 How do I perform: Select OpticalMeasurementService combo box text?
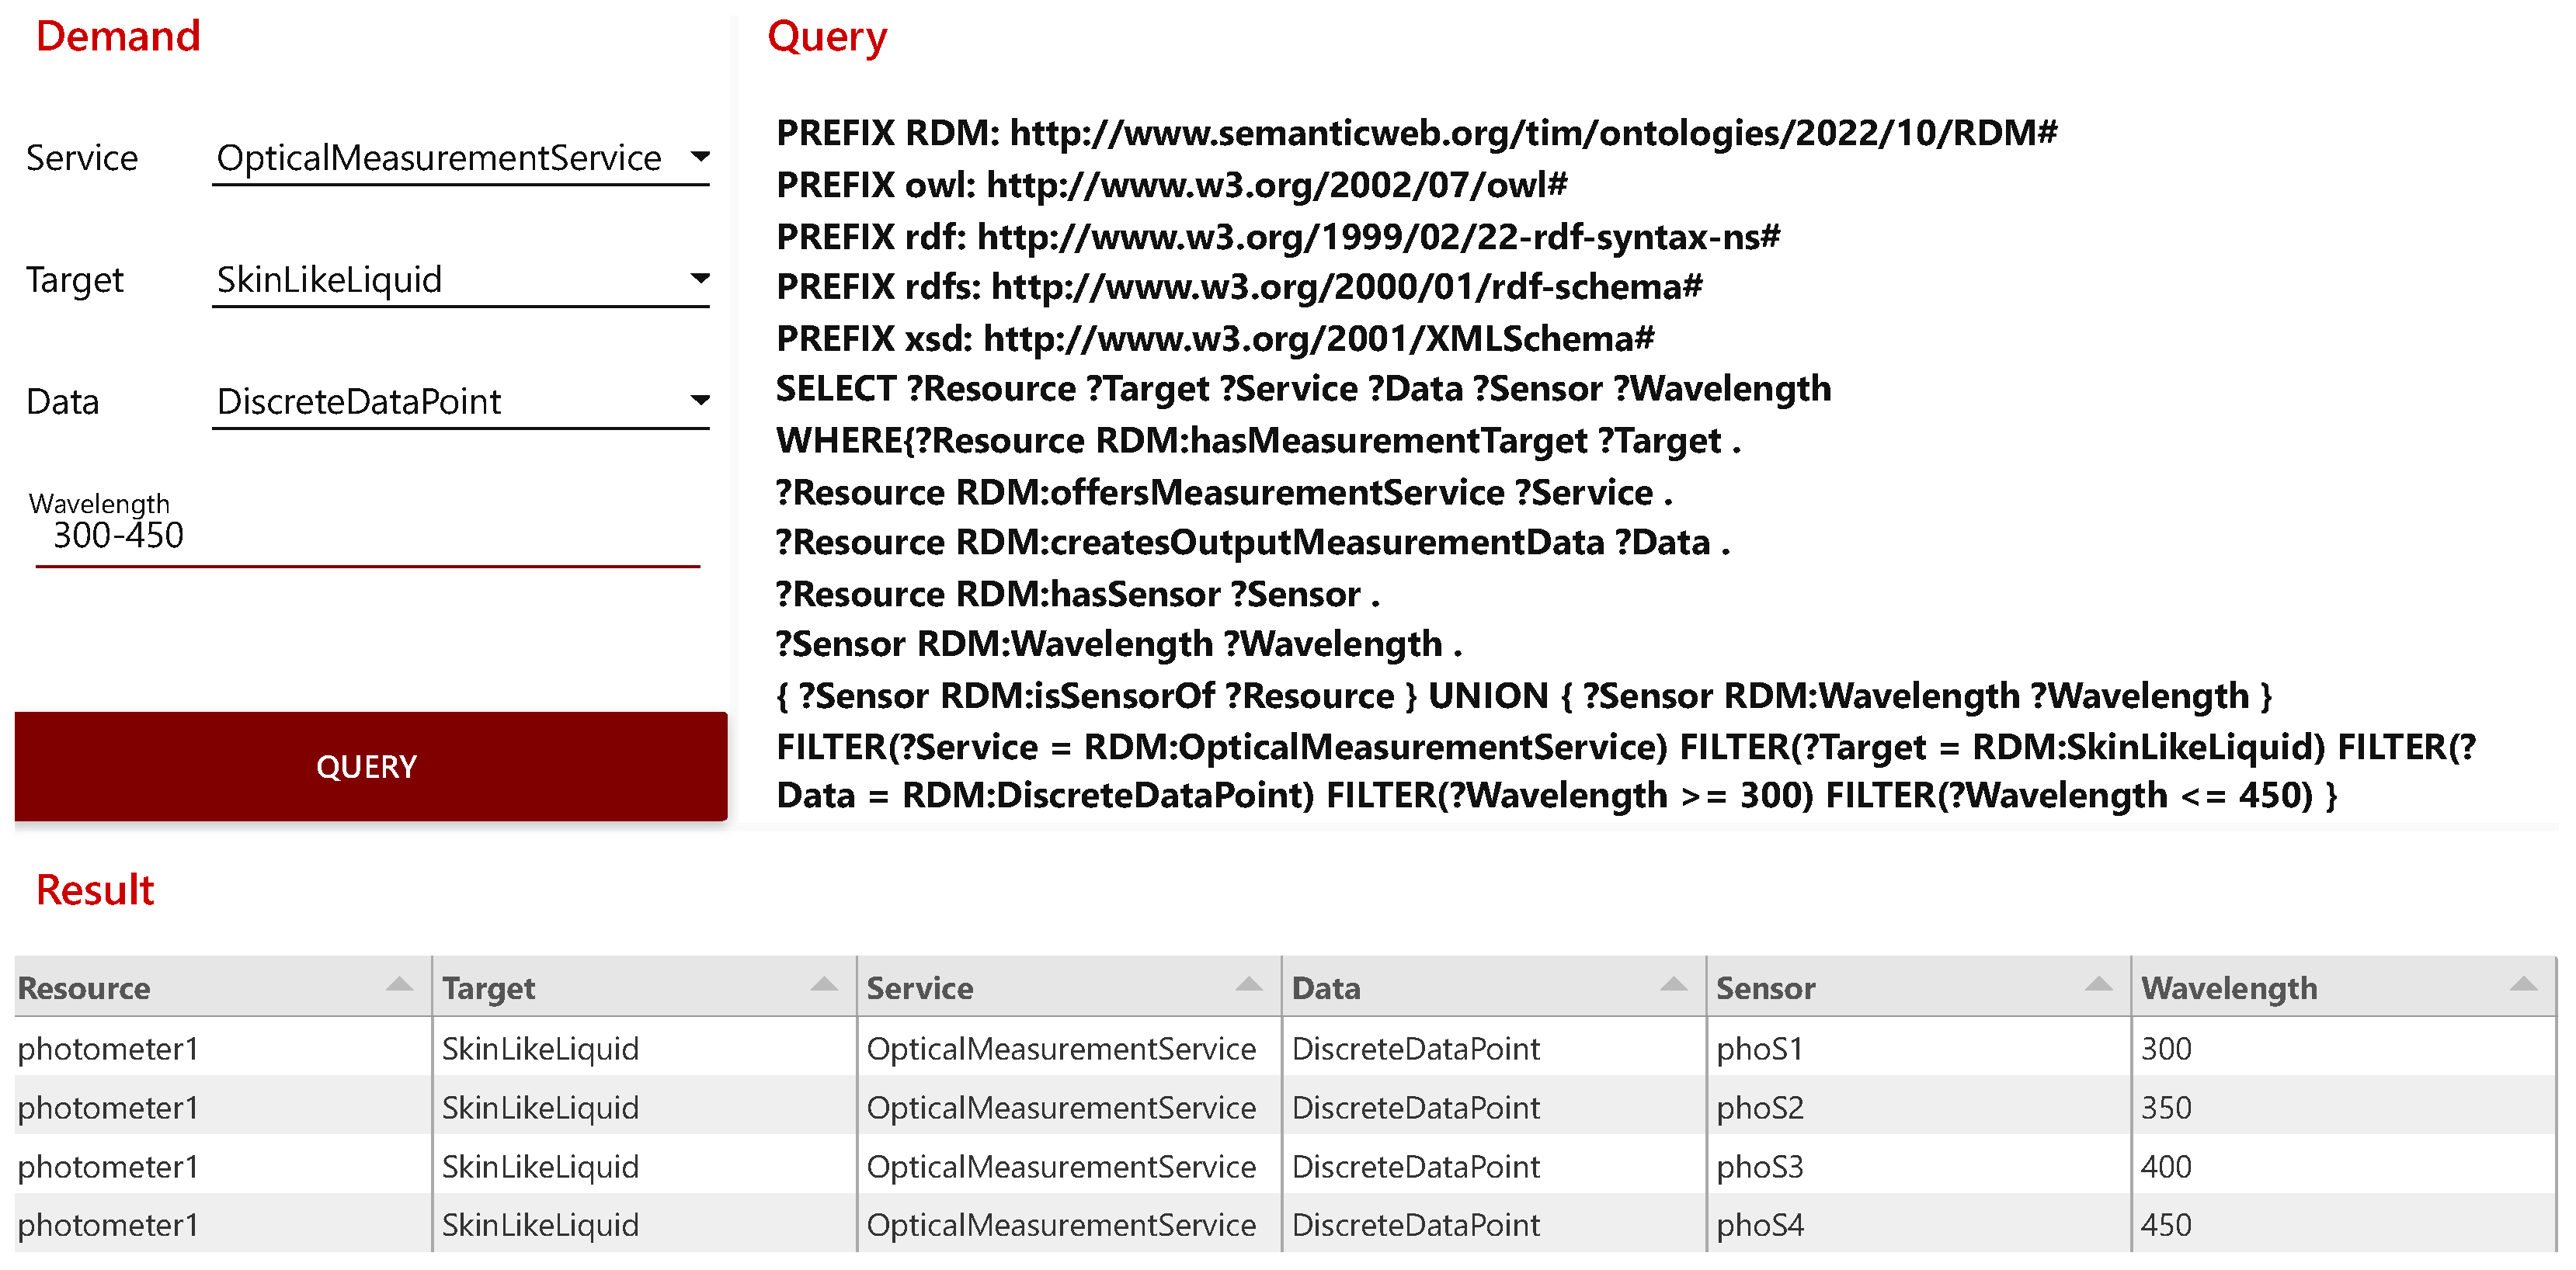[x=439, y=158]
